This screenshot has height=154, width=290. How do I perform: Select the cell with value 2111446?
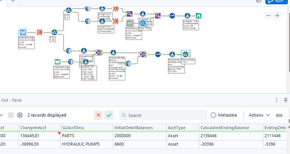click(x=274, y=136)
